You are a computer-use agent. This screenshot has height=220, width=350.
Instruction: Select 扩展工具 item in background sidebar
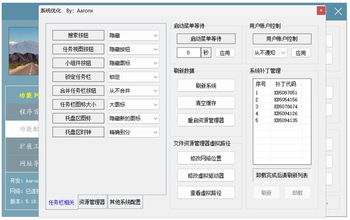tap(22, 146)
